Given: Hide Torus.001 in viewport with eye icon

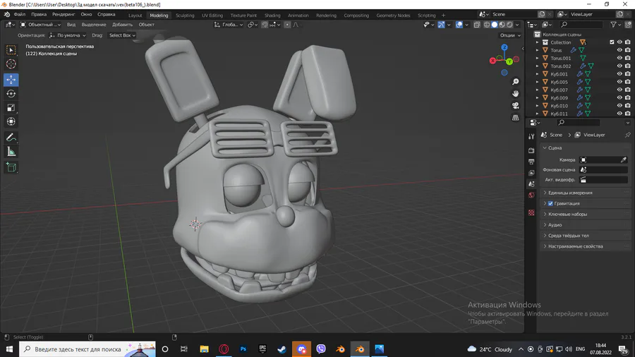Looking at the screenshot, I should (x=619, y=59).
